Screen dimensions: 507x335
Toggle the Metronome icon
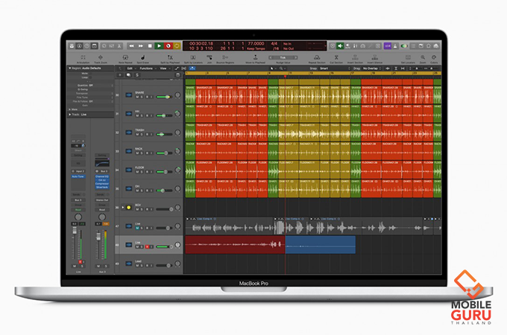[x=395, y=46]
